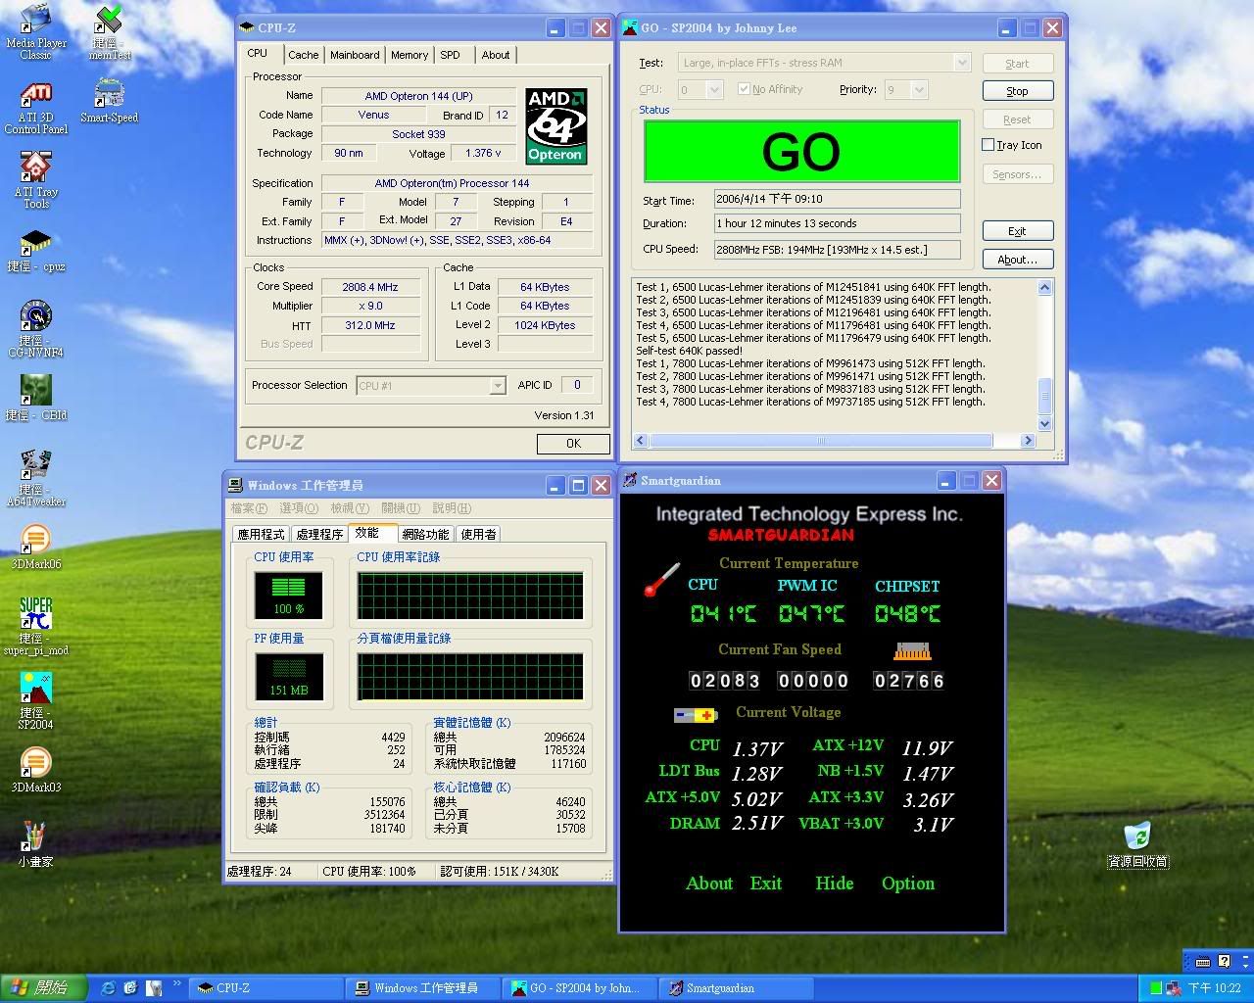Switch to 處理程序 tab in Task Manager

(319, 535)
